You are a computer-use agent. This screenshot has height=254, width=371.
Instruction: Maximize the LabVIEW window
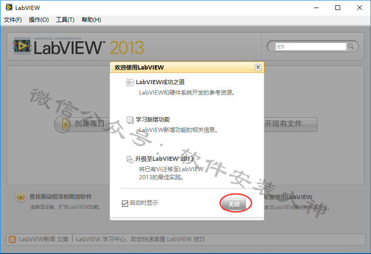coord(338,8)
